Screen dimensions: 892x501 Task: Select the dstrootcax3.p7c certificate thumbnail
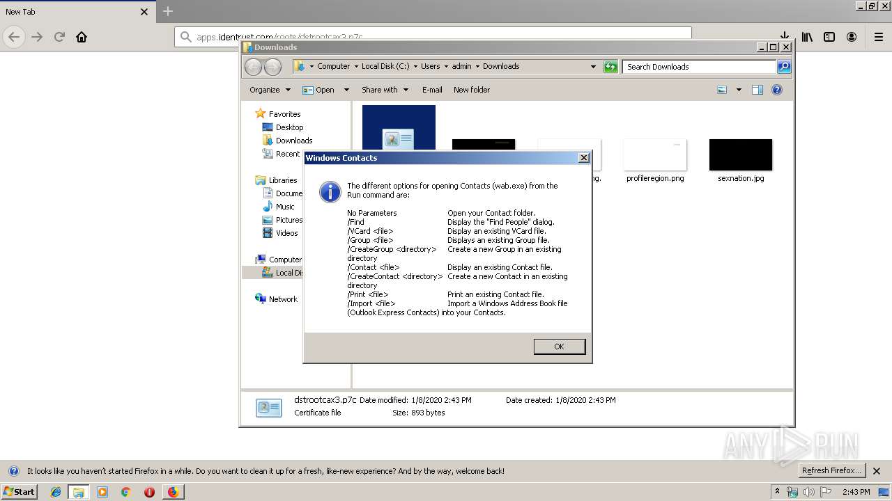click(x=399, y=127)
